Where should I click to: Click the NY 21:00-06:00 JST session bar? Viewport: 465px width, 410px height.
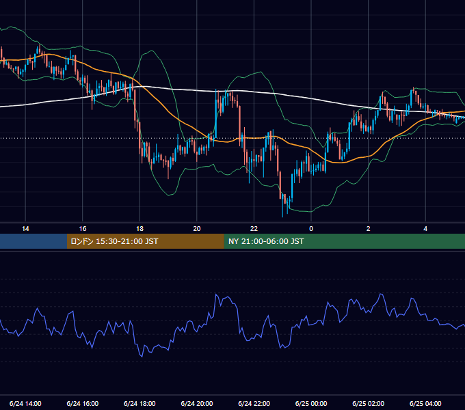coord(344,241)
